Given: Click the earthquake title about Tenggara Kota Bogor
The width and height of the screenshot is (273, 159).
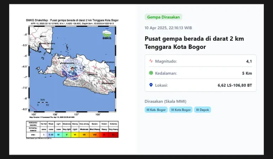Looking at the screenshot, I should [x=194, y=42].
